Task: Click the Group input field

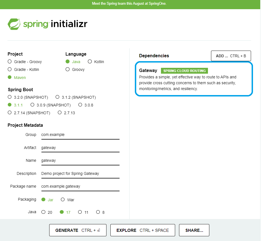Action: click(80, 135)
